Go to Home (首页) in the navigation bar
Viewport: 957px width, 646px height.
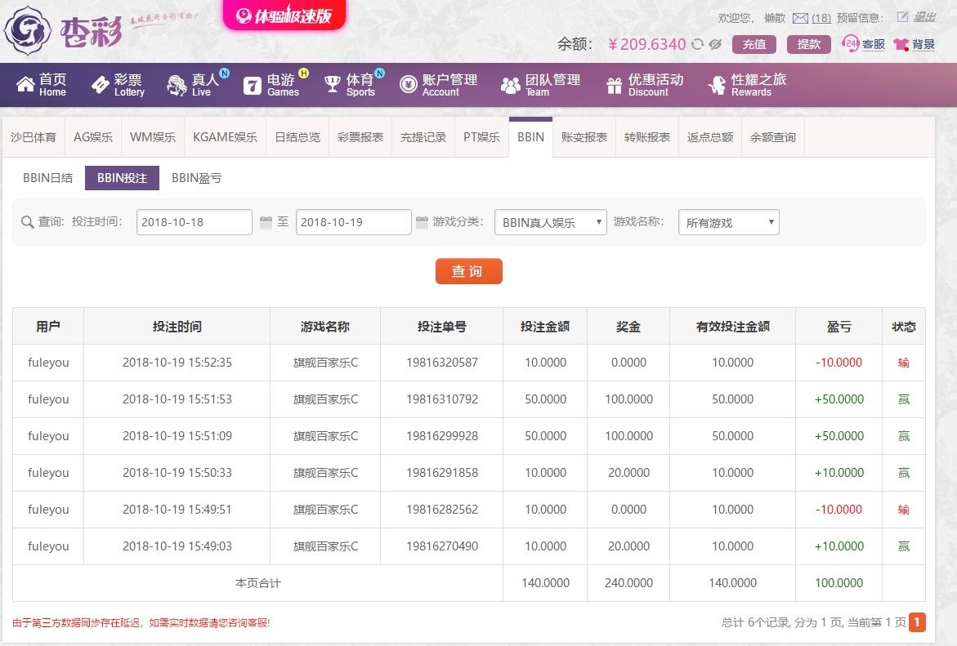click(x=42, y=85)
